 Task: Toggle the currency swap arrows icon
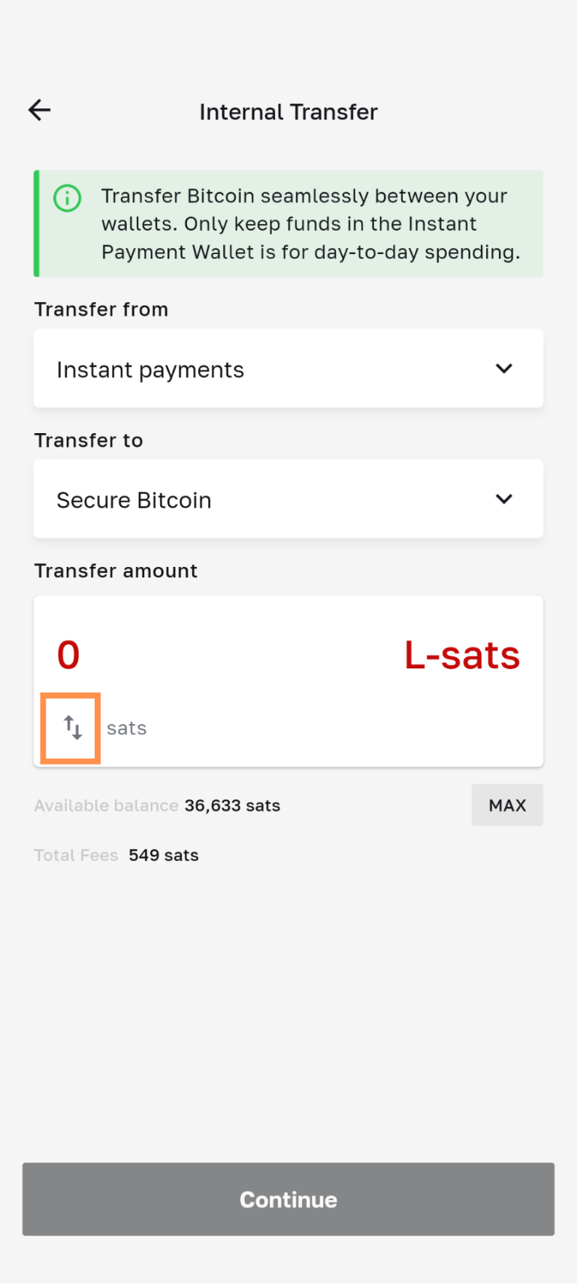pyautogui.click(x=71, y=728)
